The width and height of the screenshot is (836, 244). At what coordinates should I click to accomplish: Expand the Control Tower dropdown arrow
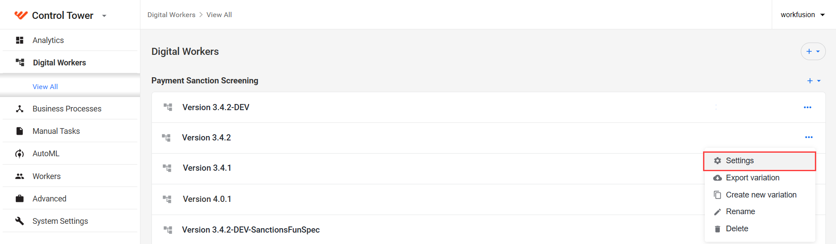tap(104, 16)
